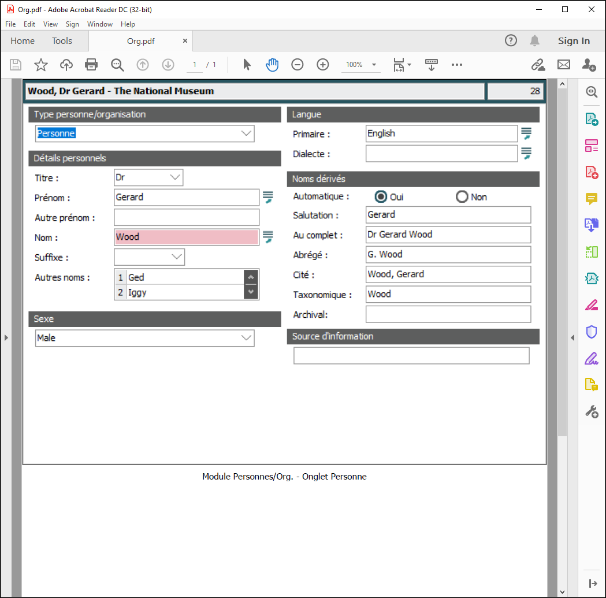Select the Hand pan tool
This screenshot has width=606, height=598.
pos(272,65)
